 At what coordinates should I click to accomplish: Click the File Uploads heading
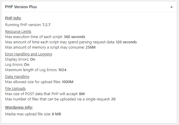pyautogui.click(x=15, y=88)
